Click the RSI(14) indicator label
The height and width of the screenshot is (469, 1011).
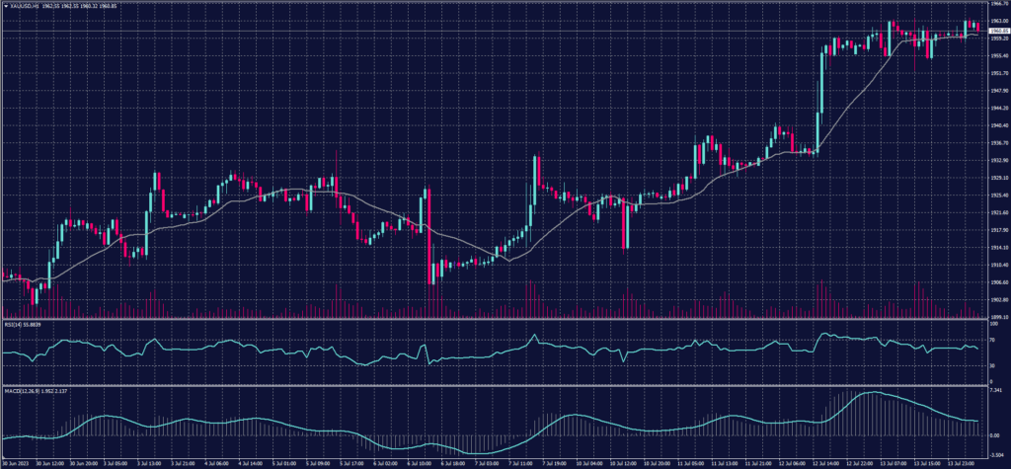(13, 323)
